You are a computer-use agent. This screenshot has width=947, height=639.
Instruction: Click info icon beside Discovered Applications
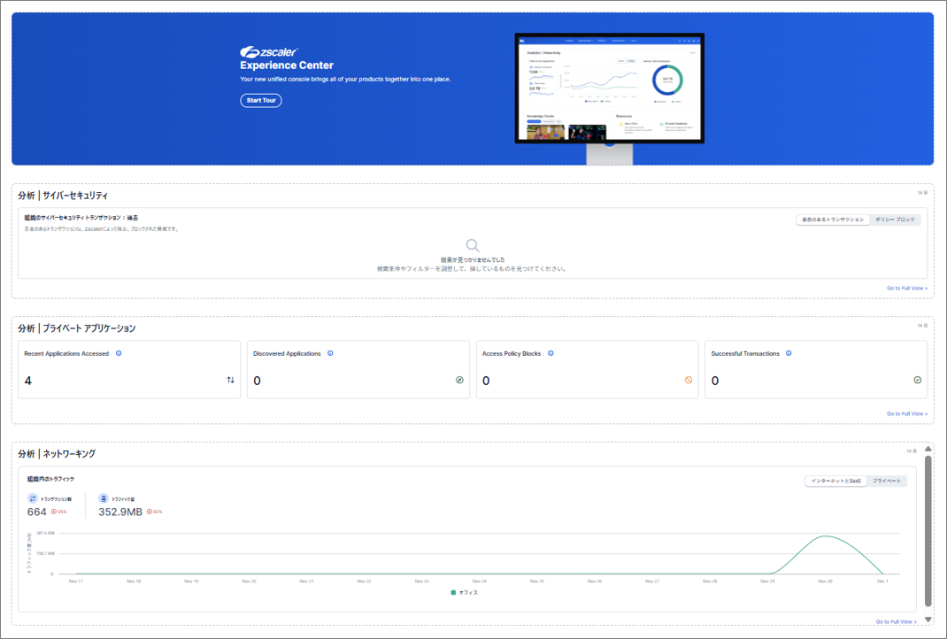[330, 353]
